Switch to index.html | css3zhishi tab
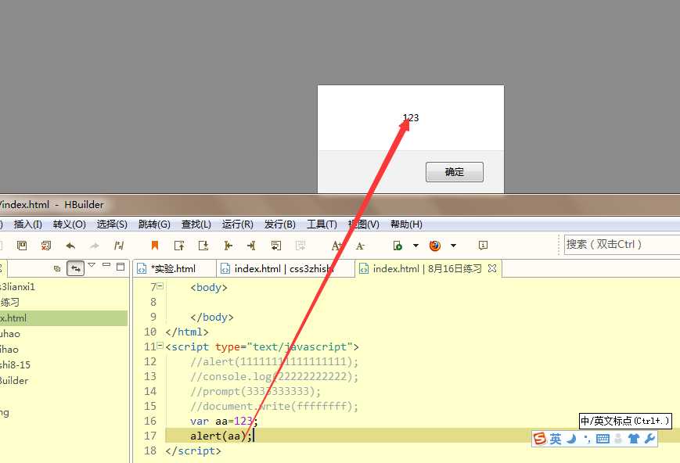Screen dimensions: 680x463 point(284,269)
